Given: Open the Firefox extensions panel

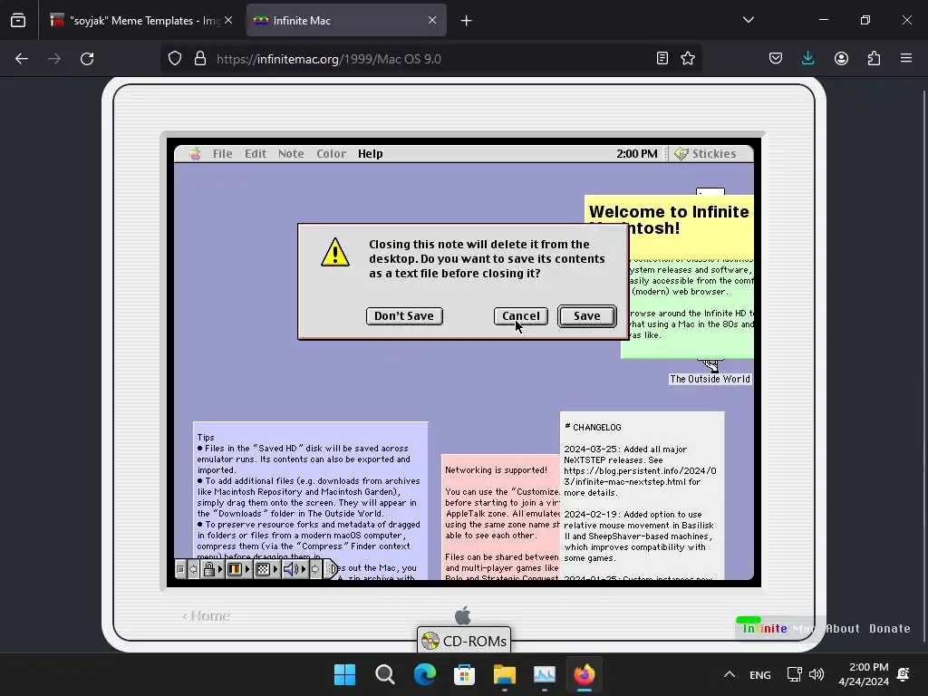Looking at the screenshot, I should click(874, 59).
